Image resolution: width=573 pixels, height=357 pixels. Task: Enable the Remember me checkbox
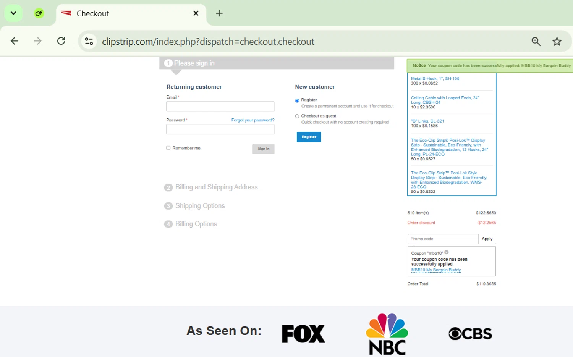168,148
